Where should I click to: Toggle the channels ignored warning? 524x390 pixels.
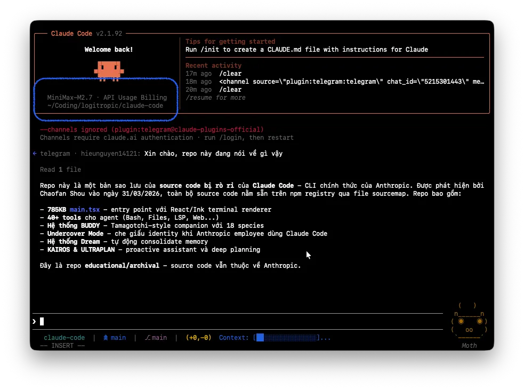coord(152,129)
